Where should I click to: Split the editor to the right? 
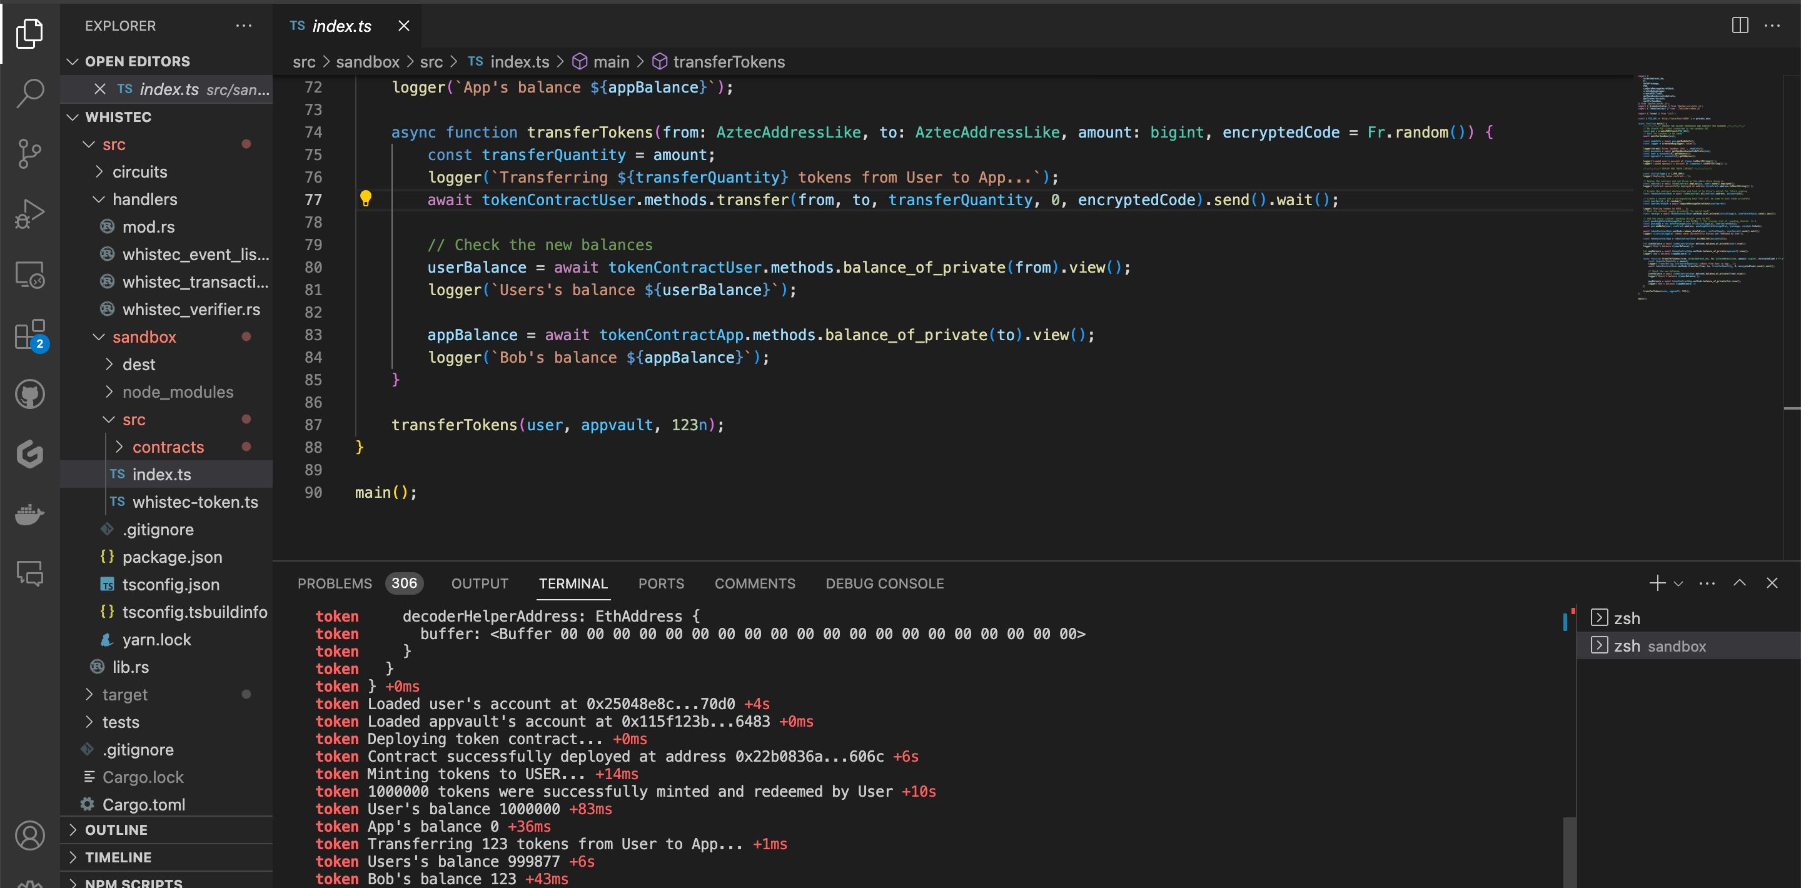point(1740,25)
